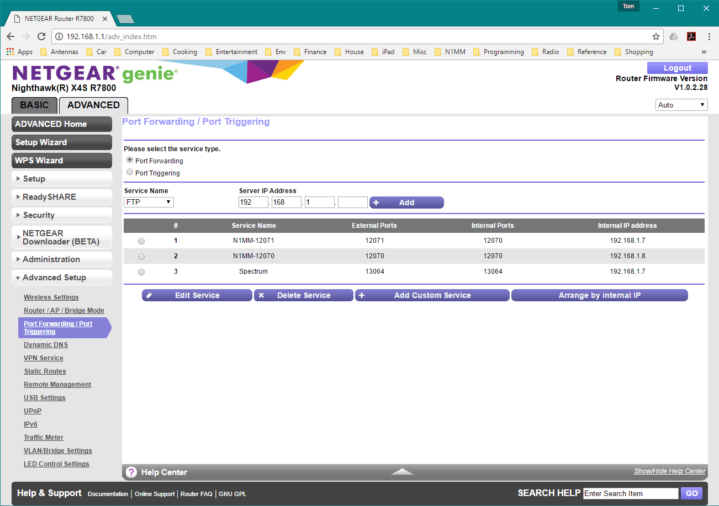Select the N1MM-12071 row radio button
This screenshot has width=719, height=506.
point(141,241)
